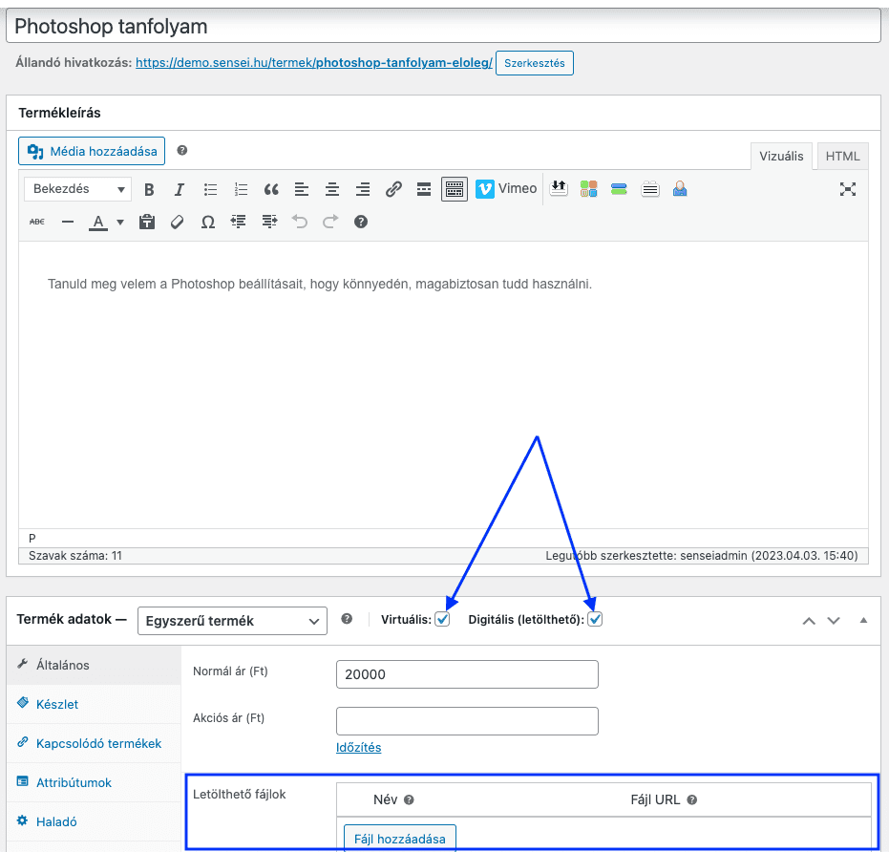Click the help icon beside product type
This screenshot has height=852, width=889.
click(347, 619)
